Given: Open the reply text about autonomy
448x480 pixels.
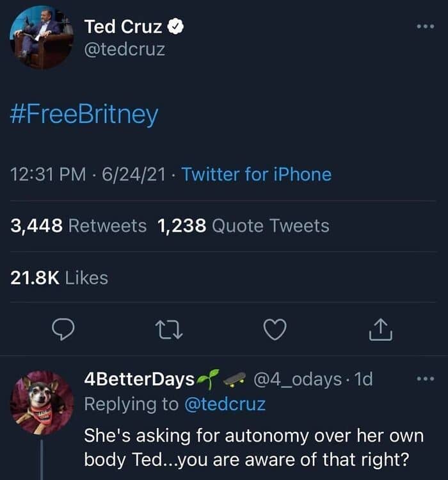Looking at the screenshot, I should point(254,447).
